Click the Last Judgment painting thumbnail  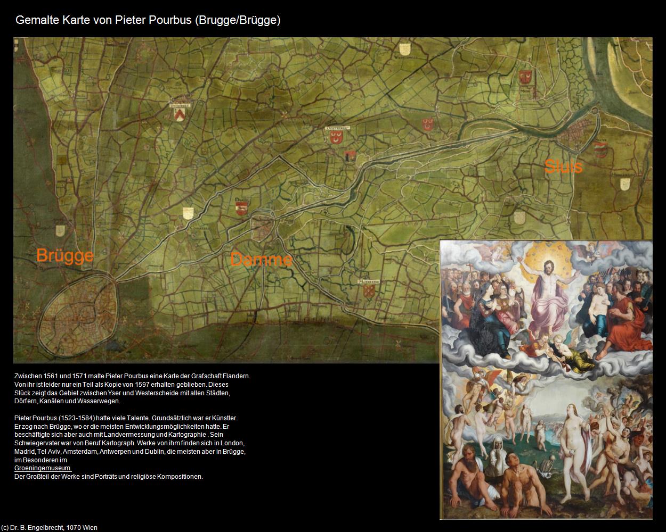click(546, 380)
